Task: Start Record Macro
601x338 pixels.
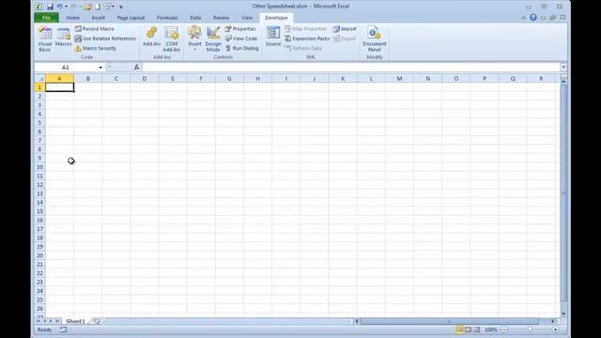Action: [95, 29]
